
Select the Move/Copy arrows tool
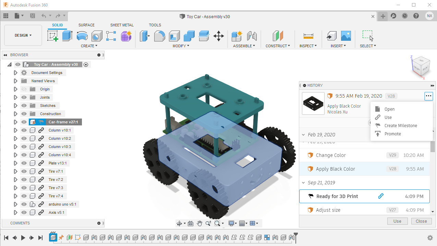pos(218,36)
